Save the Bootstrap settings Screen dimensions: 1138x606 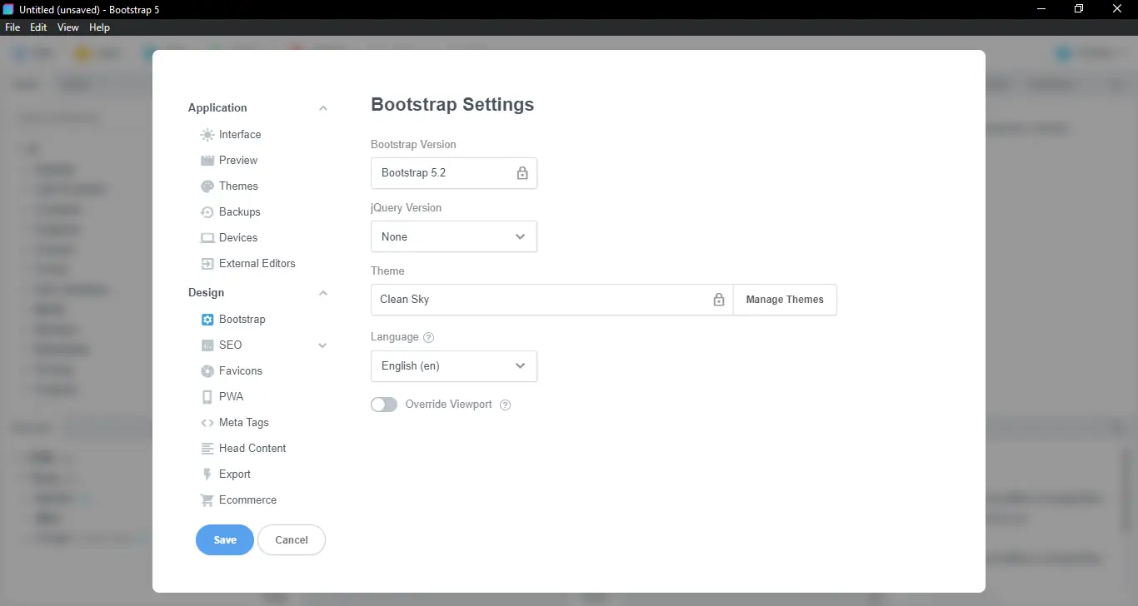[x=225, y=539]
